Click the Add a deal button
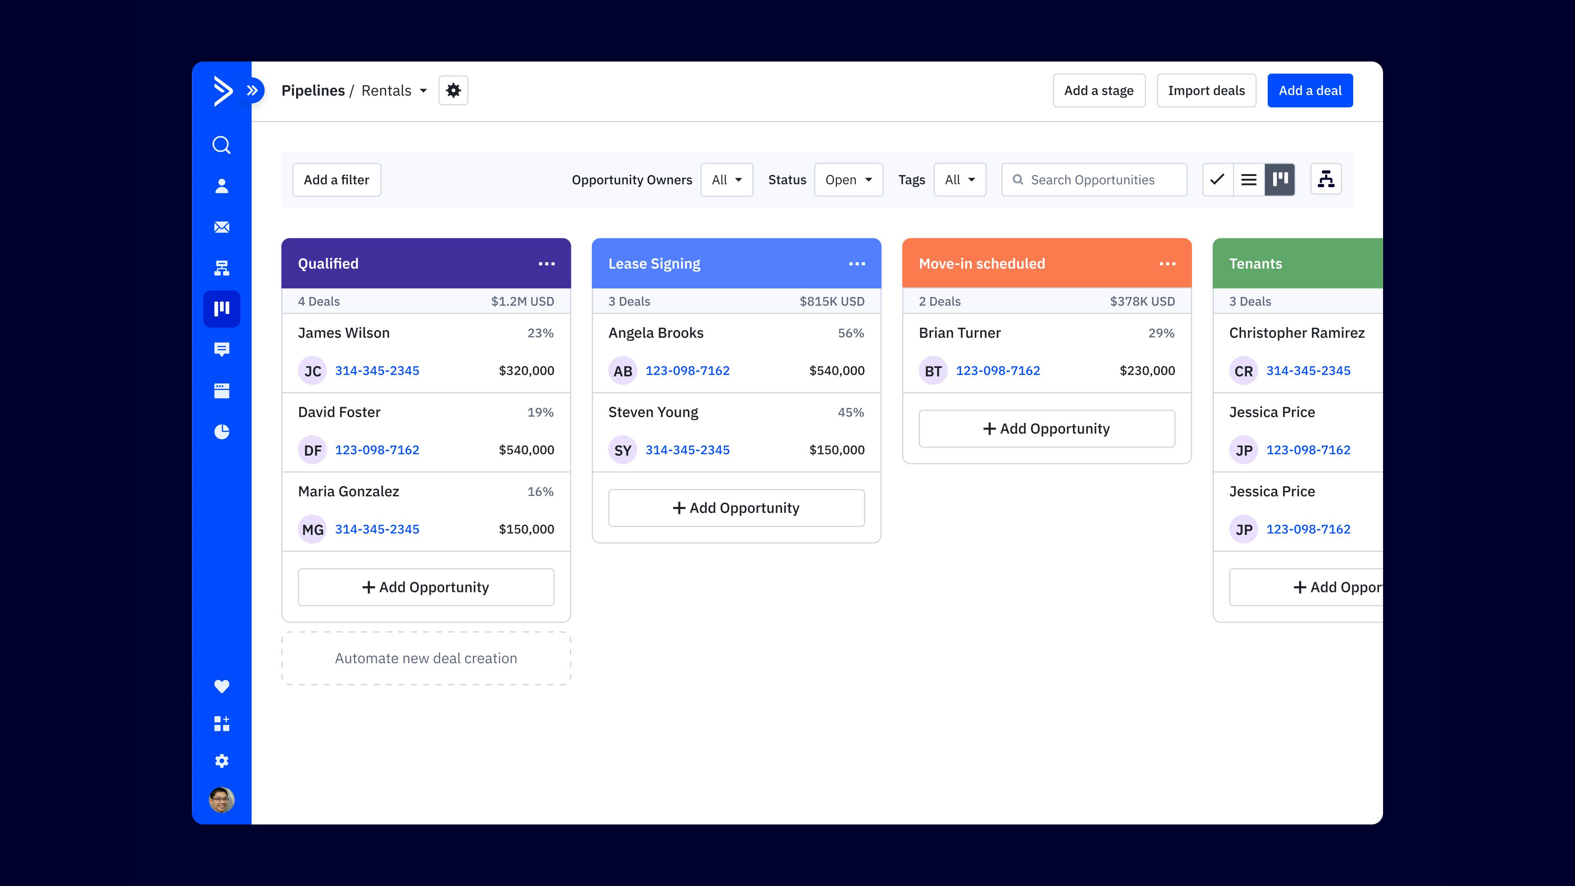The height and width of the screenshot is (886, 1575). tap(1310, 90)
